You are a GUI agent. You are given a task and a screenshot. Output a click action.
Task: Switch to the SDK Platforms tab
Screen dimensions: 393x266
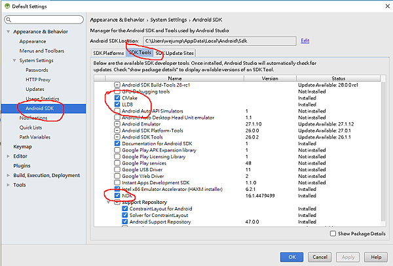click(108, 53)
